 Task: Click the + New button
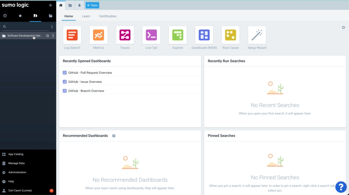coord(92,5)
